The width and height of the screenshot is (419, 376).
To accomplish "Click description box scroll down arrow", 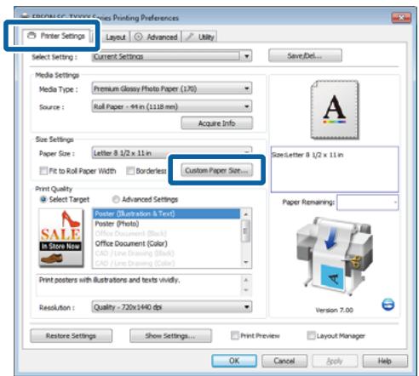I will pyautogui.click(x=246, y=290).
